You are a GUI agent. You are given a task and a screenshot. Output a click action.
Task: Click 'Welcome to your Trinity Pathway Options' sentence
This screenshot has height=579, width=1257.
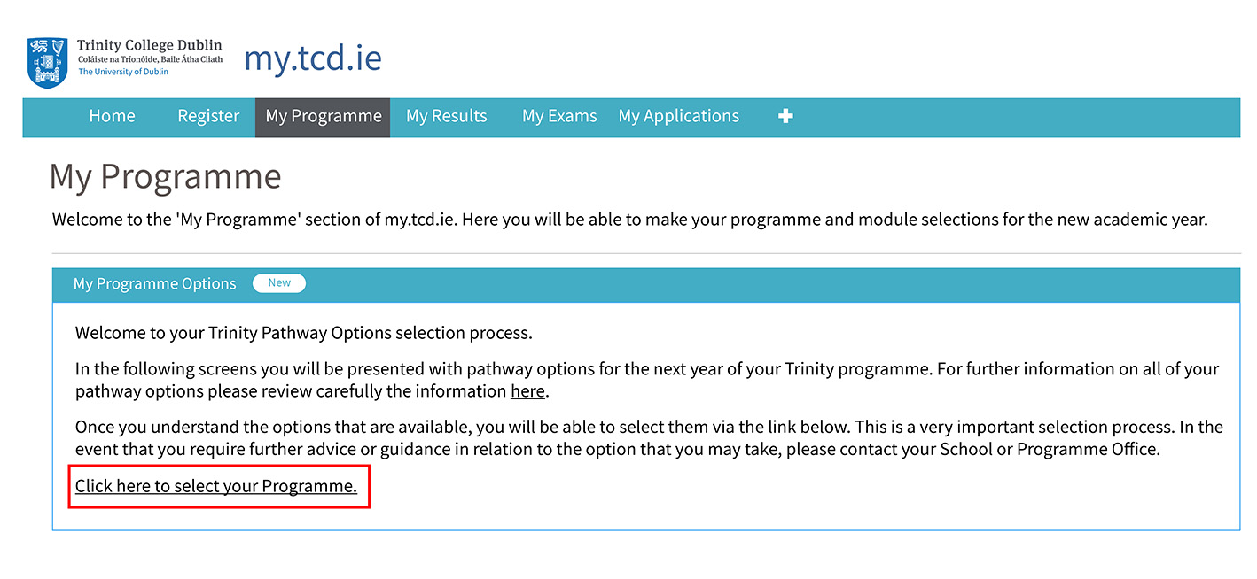[x=303, y=334]
